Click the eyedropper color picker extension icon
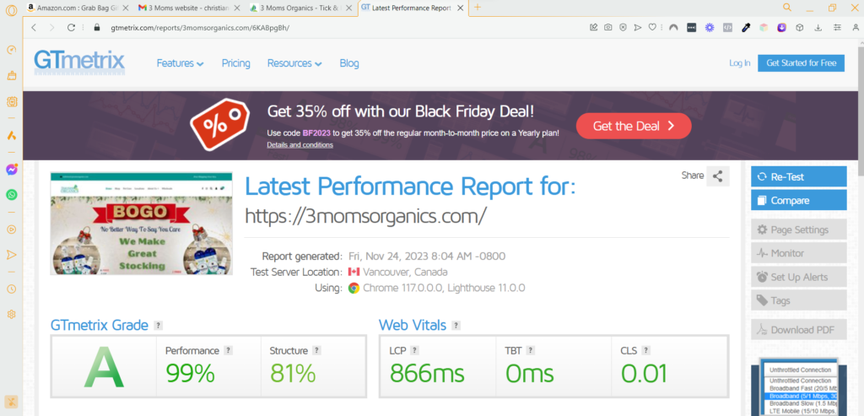The height and width of the screenshot is (416, 864). [x=746, y=27]
